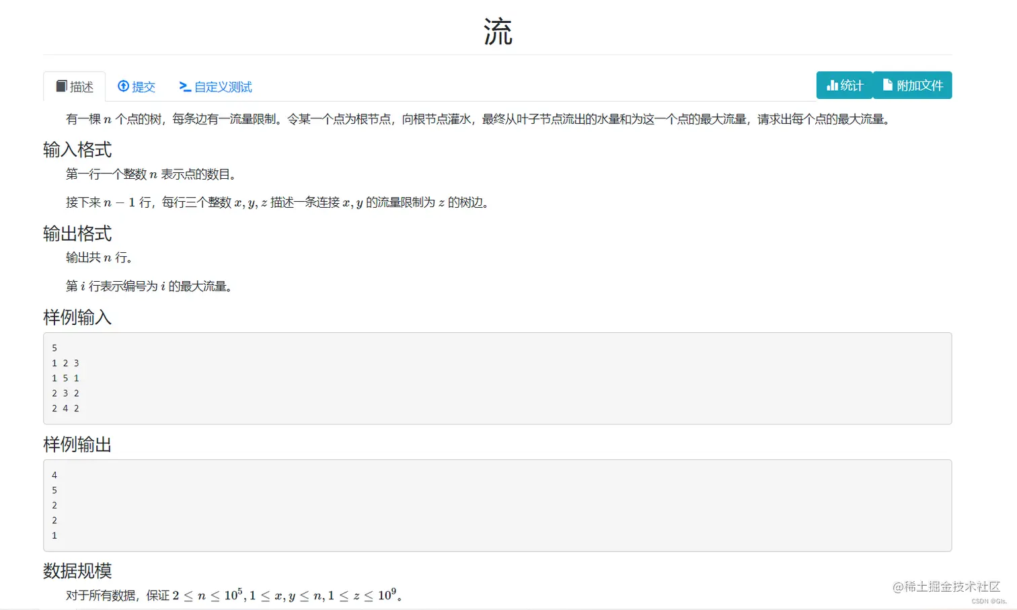Click the line 第 i 行表示编号为 i 的最大流量

tap(149, 287)
